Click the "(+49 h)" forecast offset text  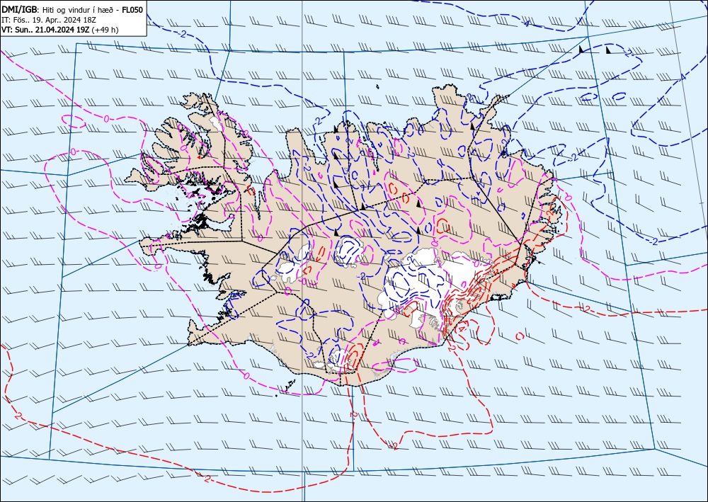click(105, 30)
